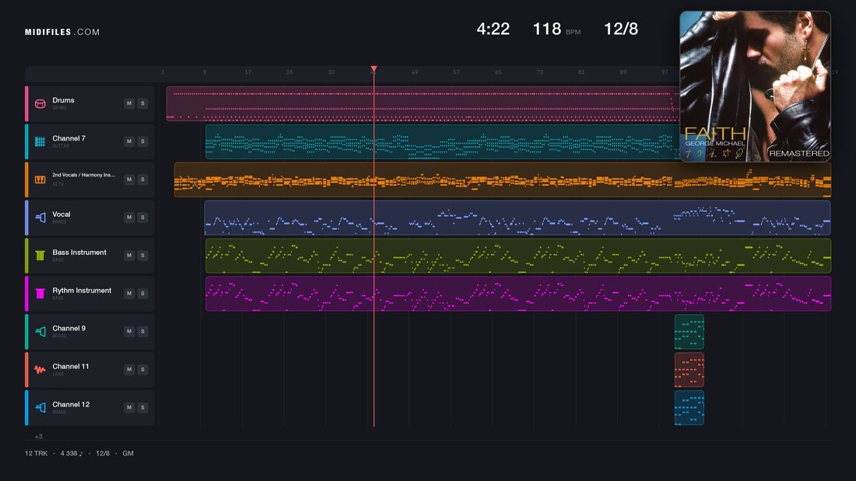856x481 pixels.
Task: Solo the Rythm Instrument track
Action: (142, 294)
